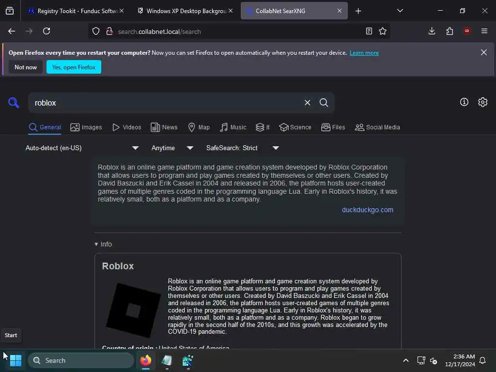Select the It search category

click(x=263, y=127)
